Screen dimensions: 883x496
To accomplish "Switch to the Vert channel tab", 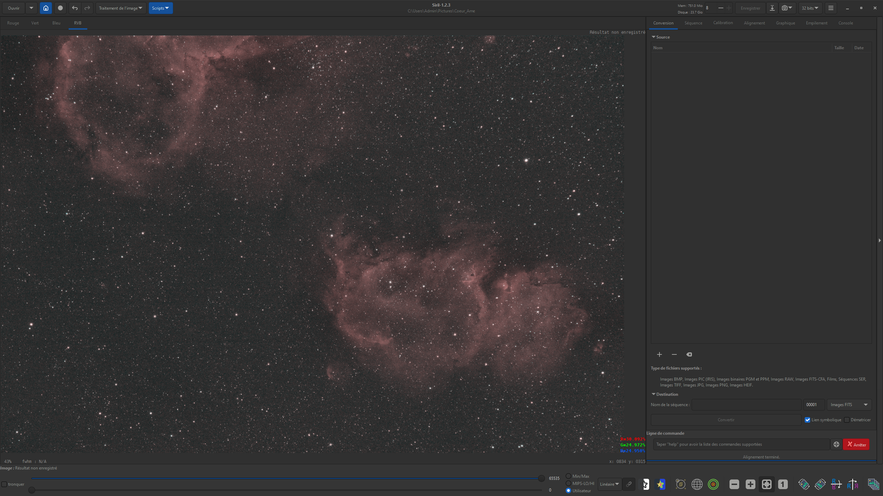I will tap(35, 23).
